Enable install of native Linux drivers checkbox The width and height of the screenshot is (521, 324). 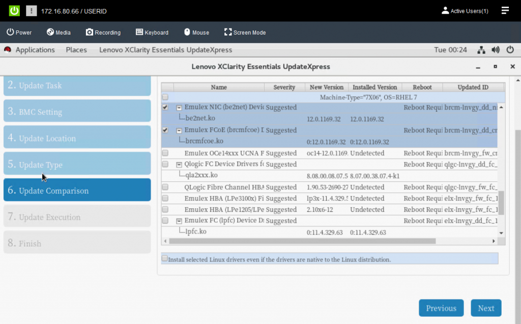pyautogui.click(x=164, y=258)
